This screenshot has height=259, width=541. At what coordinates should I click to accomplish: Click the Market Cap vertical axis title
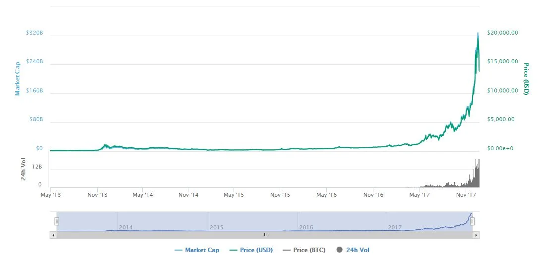(17, 79)
